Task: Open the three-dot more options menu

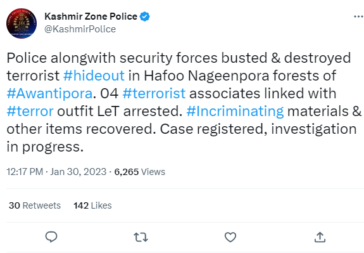Action: (358, 16)
